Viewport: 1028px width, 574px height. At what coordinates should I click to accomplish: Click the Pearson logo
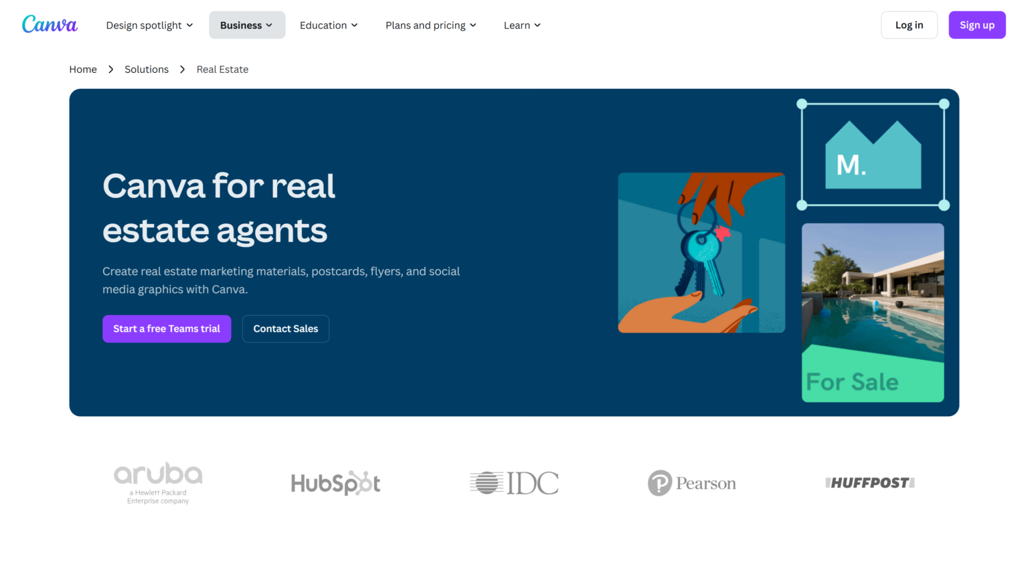point(692,483)
